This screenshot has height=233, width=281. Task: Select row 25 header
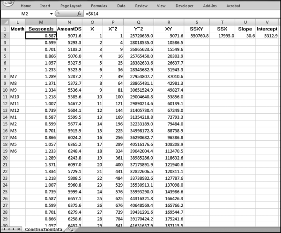[5, 192]
